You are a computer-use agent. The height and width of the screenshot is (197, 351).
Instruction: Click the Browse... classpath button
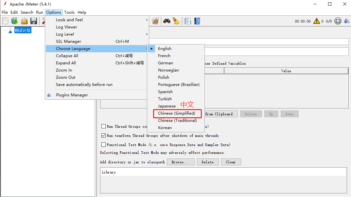180,162
